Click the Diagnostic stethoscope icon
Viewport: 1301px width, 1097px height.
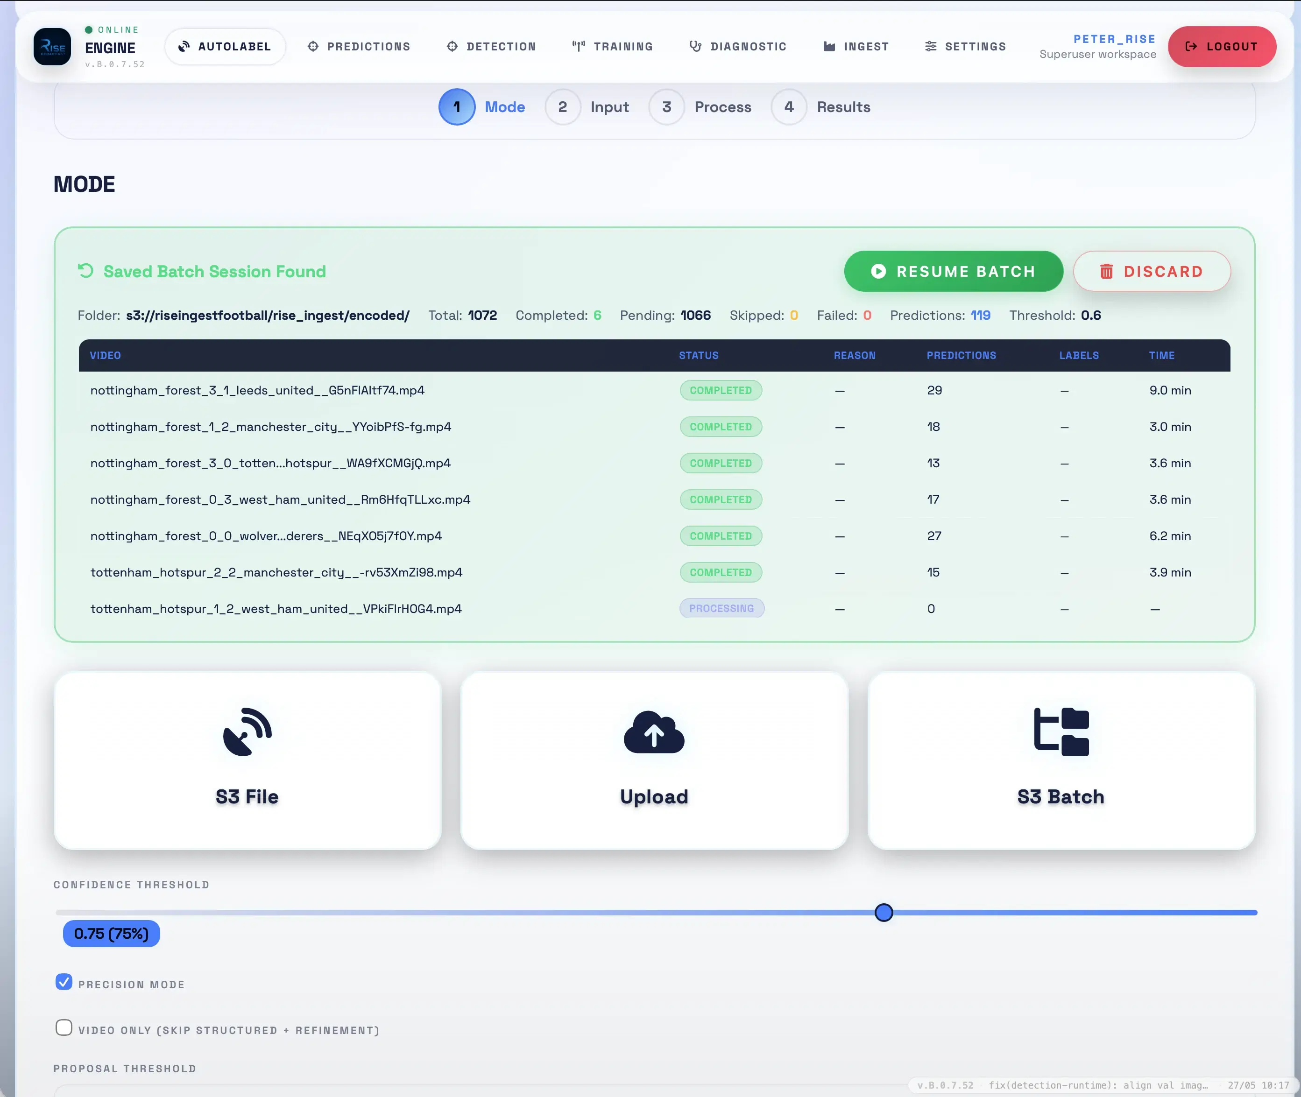tap(696, 47)
